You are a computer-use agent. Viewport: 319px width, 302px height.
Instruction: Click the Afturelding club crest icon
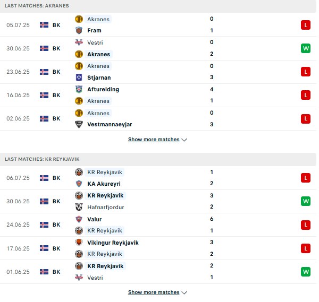point(79,89)
